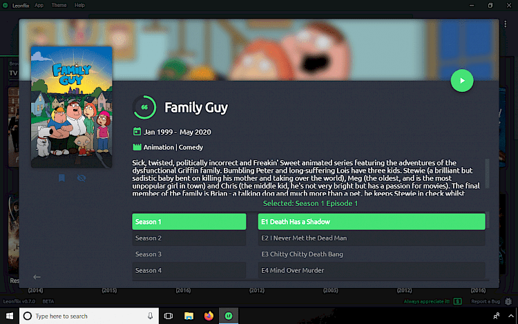Bookmark Family Guy with the bookmark icon
This screenshot has width=518, height=324.
[x=61, y=178]
